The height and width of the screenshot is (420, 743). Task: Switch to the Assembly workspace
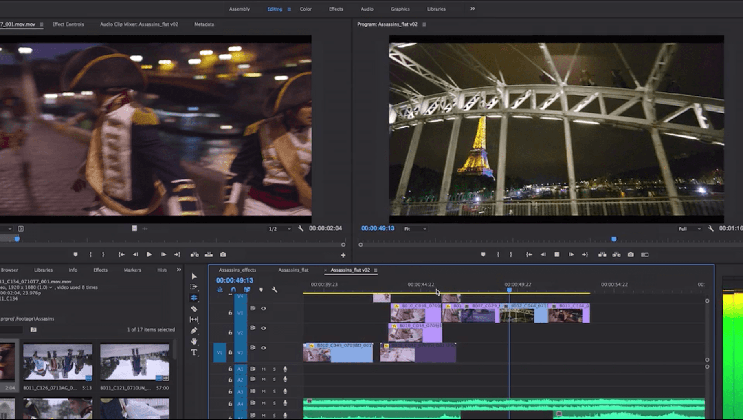pos(239,9)
